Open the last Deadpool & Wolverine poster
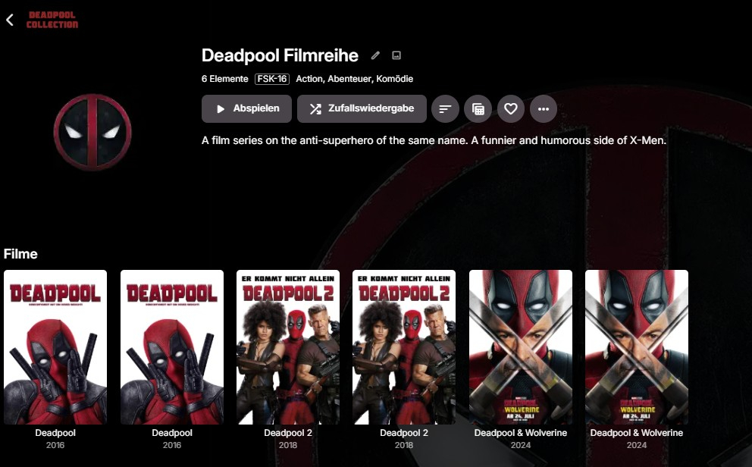 click(x=637, y=347)
